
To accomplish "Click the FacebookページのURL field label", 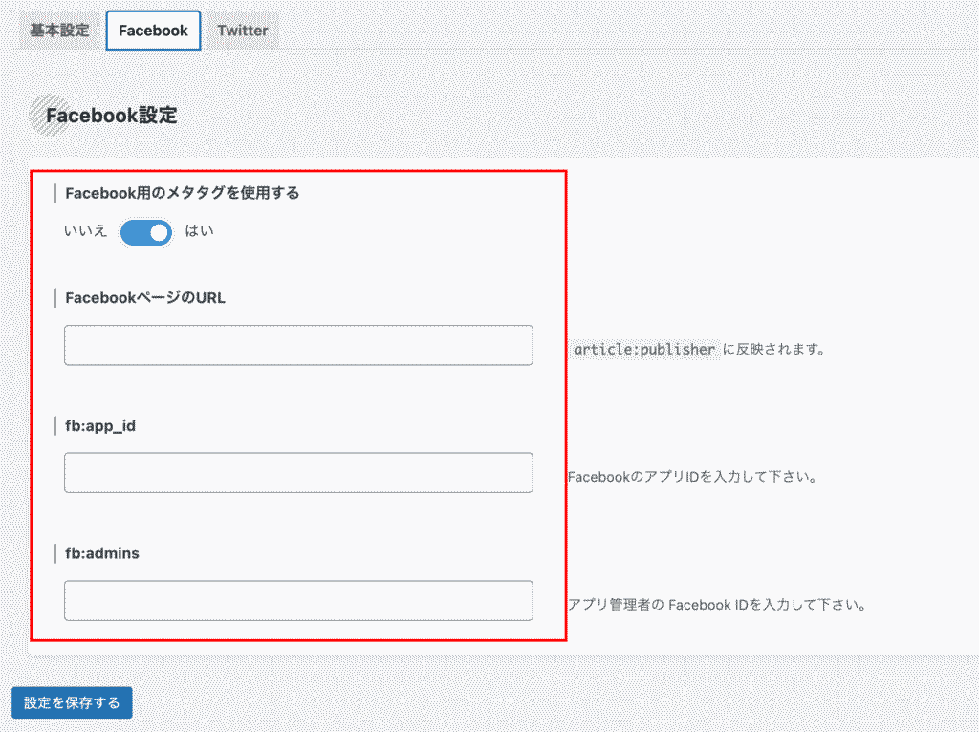I will [x=145, y=297].
